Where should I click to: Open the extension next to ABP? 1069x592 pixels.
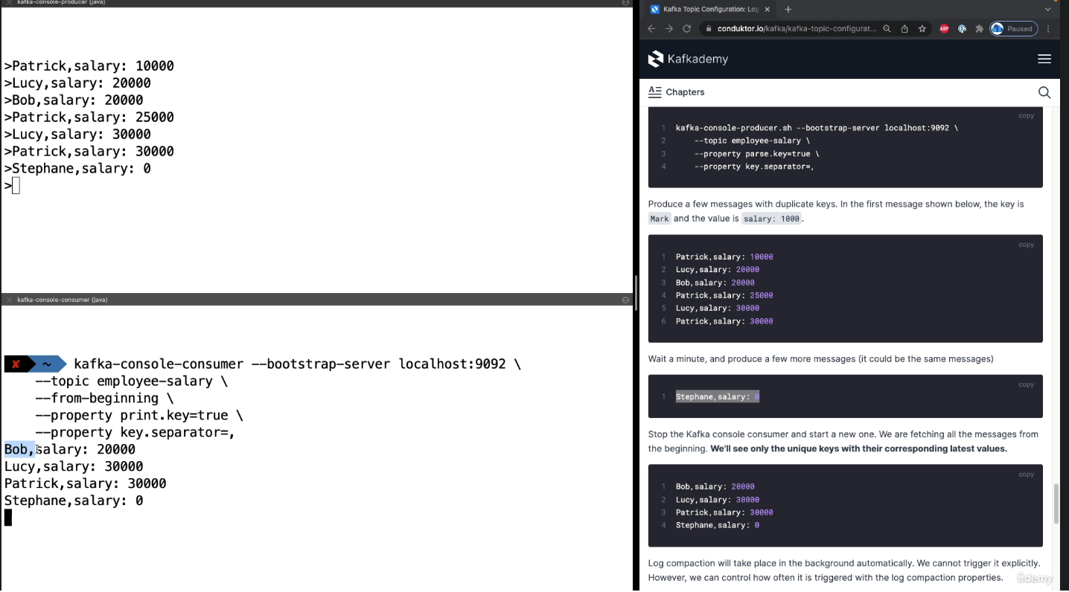[x=962, y=29]
